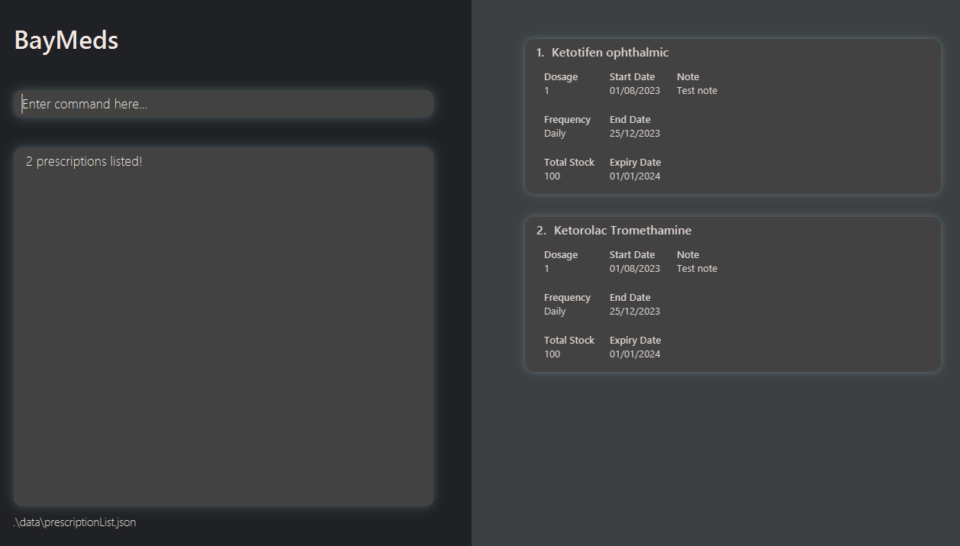960x546 pixels.
Task: Select the '2 prescriptions listed!' result message
Action: point(84,162)
